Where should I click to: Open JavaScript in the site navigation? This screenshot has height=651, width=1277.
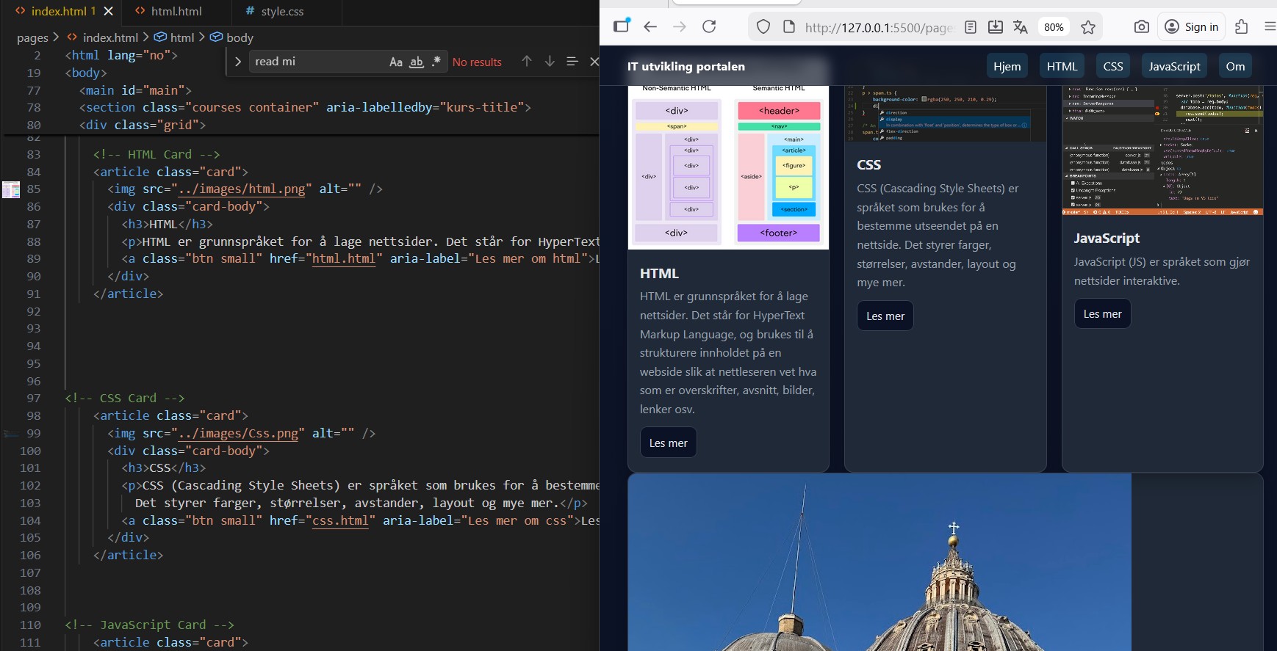tap(1174, 66)
